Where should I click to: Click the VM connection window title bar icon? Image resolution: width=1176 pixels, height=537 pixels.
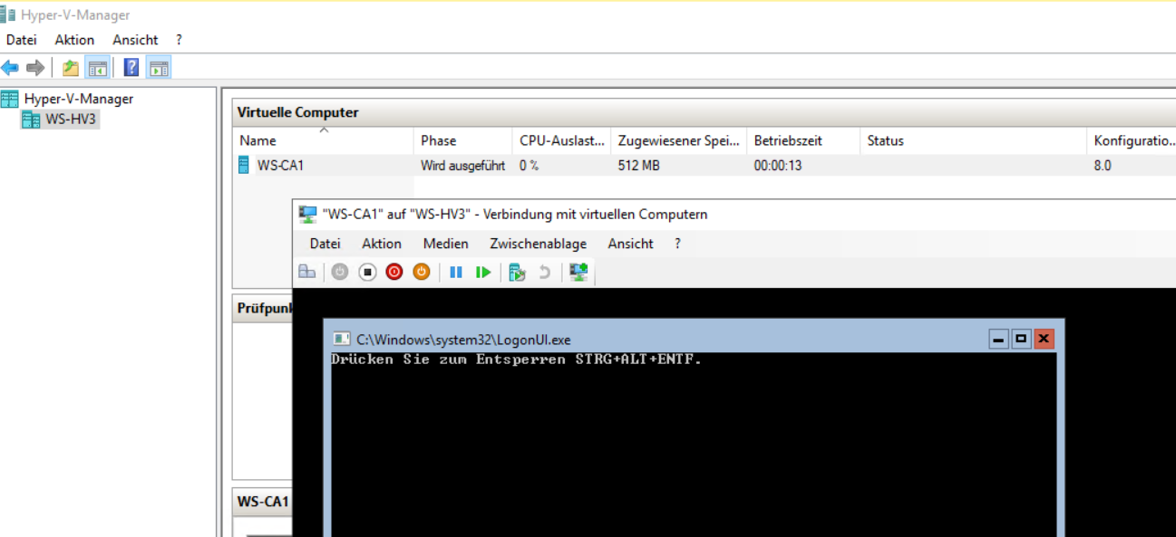coord(308,215)
